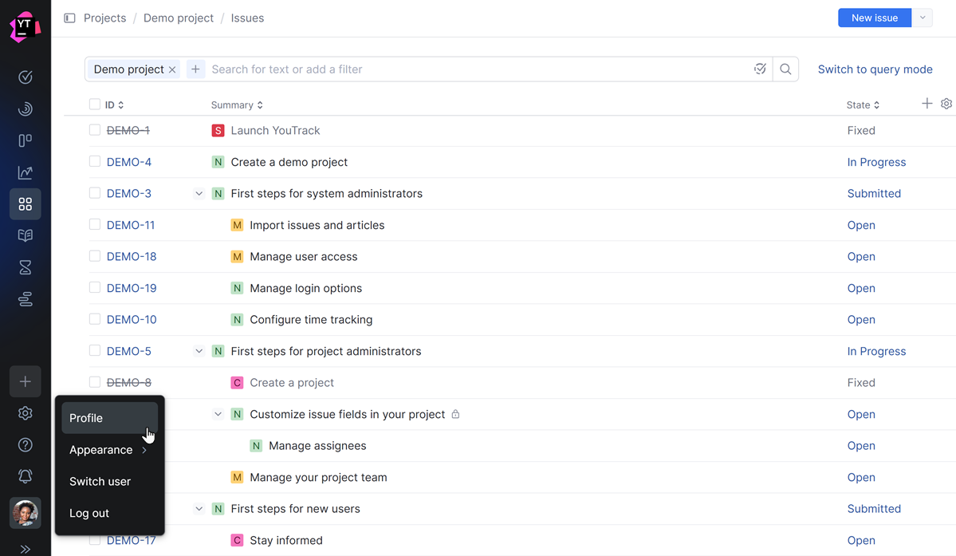Click the search magnifier icon
956x556 pixels.
pos(785,69)
